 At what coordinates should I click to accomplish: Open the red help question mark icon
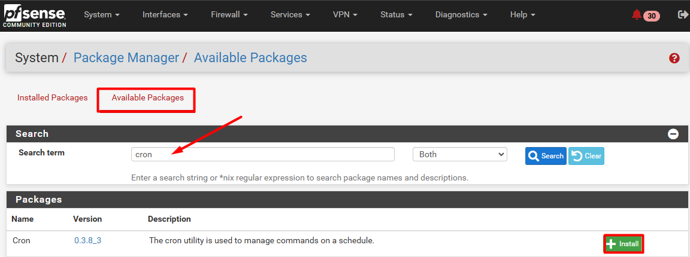[x=674, y=58]
